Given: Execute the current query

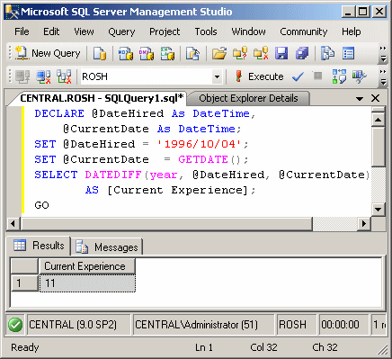Looking at the screenshot, I should 260,76.
